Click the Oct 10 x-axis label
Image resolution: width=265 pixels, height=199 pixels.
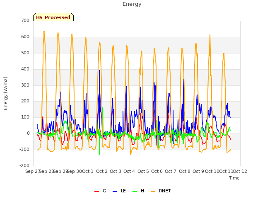tap(212, 171)
